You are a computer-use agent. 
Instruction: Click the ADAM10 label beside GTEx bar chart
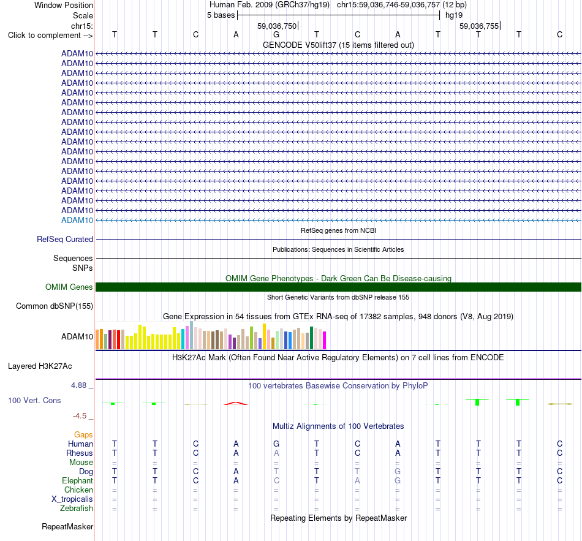tap(77, 336)
